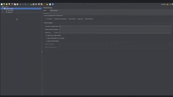Collapse the Test Plan tree node
This screenshot has height=97, width=173.
tap(1, 7)
